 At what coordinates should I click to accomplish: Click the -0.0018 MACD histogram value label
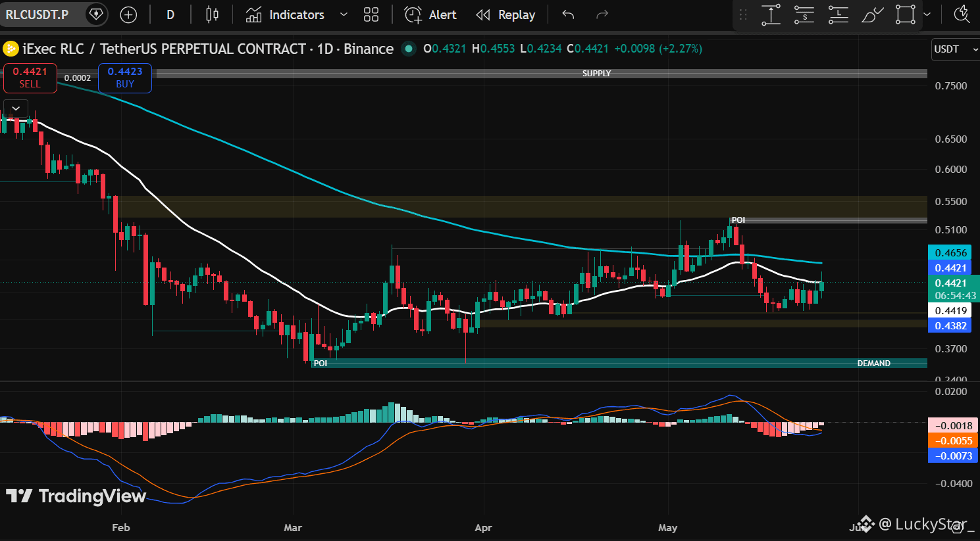(x=953, y=425)
